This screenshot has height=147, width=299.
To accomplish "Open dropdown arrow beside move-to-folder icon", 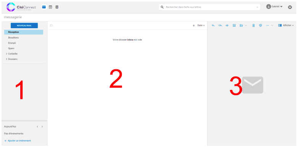I will 246,26.
